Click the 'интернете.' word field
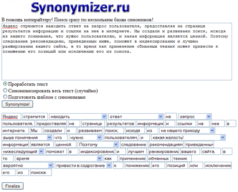Image resolution: width=238 pixels, height=192 pixels. (16, 130)
